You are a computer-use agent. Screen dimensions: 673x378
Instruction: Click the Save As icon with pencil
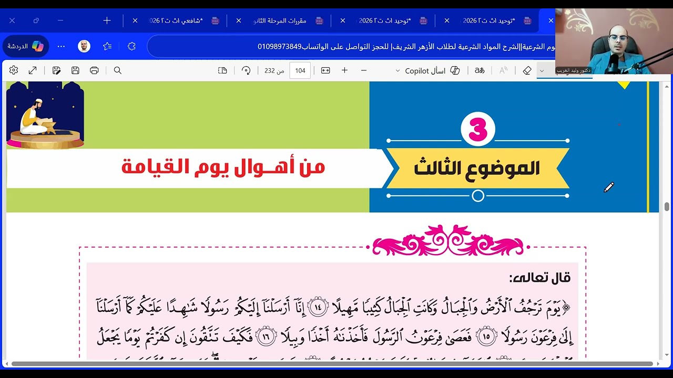pos(57,70)
